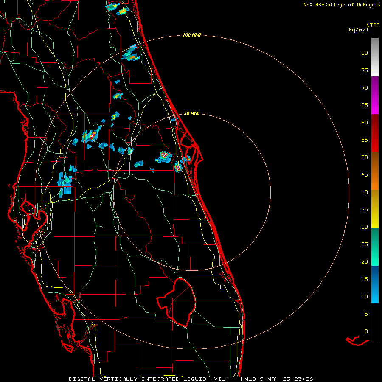Click the 30 value on the color scale
Image resolution: width=382 pixels, height=382 pixels.
tap(365, 227)
